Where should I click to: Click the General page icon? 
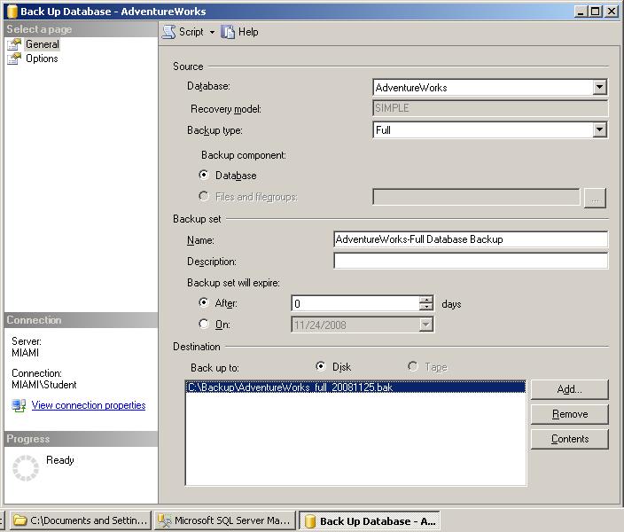14,44
